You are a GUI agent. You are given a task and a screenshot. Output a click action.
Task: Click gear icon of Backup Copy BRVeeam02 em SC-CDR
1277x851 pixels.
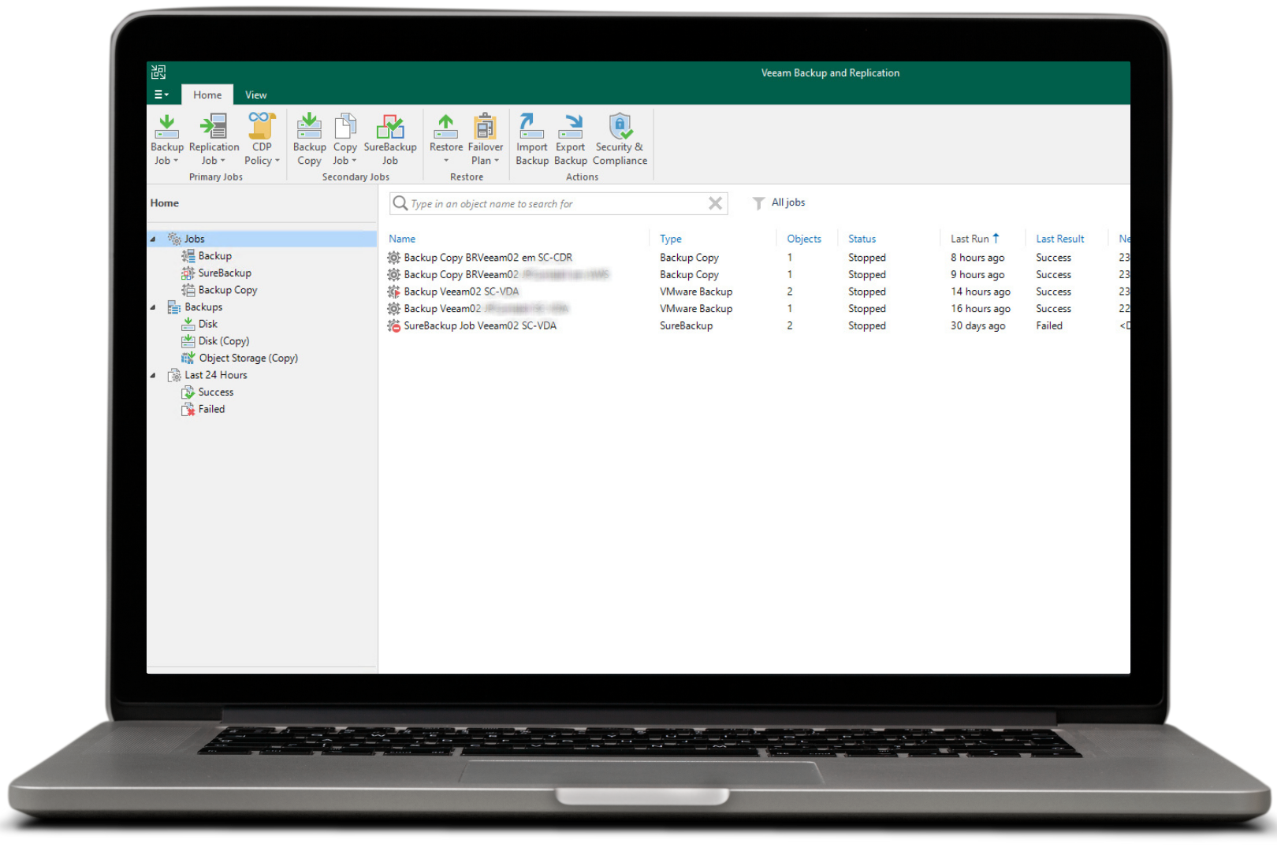click(x=394, y=258)
